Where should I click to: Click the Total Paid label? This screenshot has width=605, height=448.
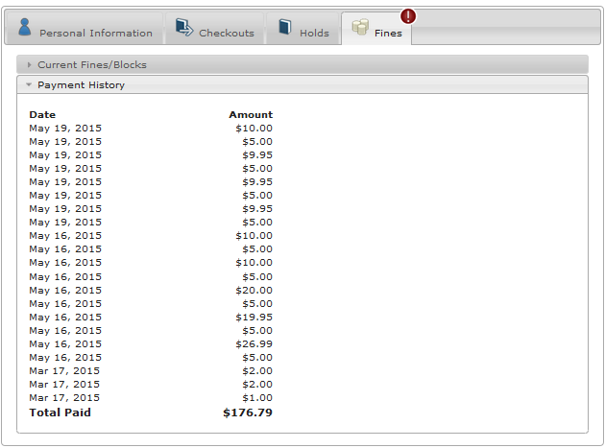pos(60,413)
